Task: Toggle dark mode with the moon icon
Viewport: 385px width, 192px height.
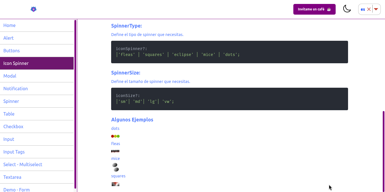Action: pos(347,9)
